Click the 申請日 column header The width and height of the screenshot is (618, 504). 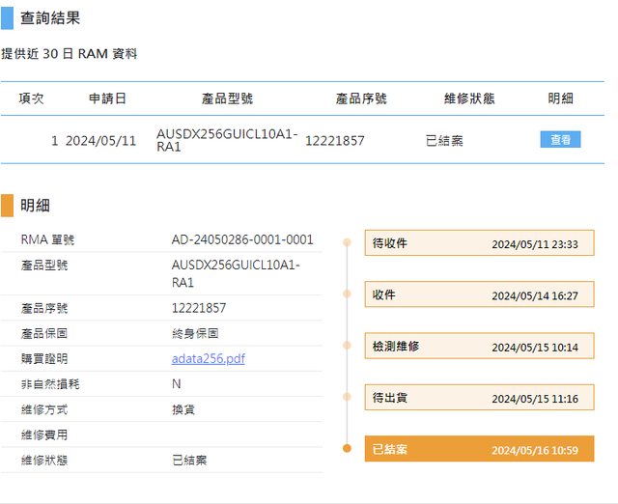pos(107,98)
